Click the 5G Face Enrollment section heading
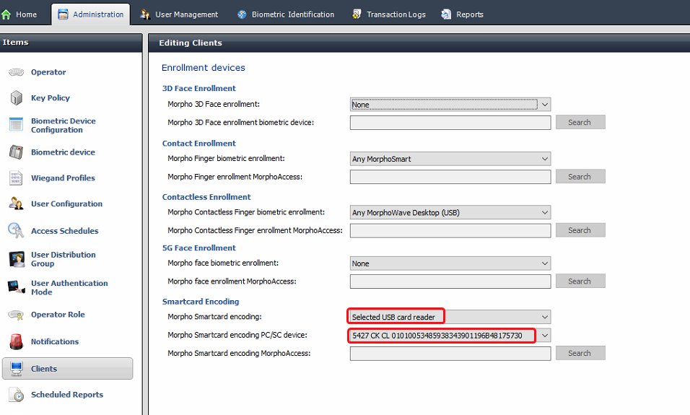Screen dimensions: 690x415 [x=199, y=248]
